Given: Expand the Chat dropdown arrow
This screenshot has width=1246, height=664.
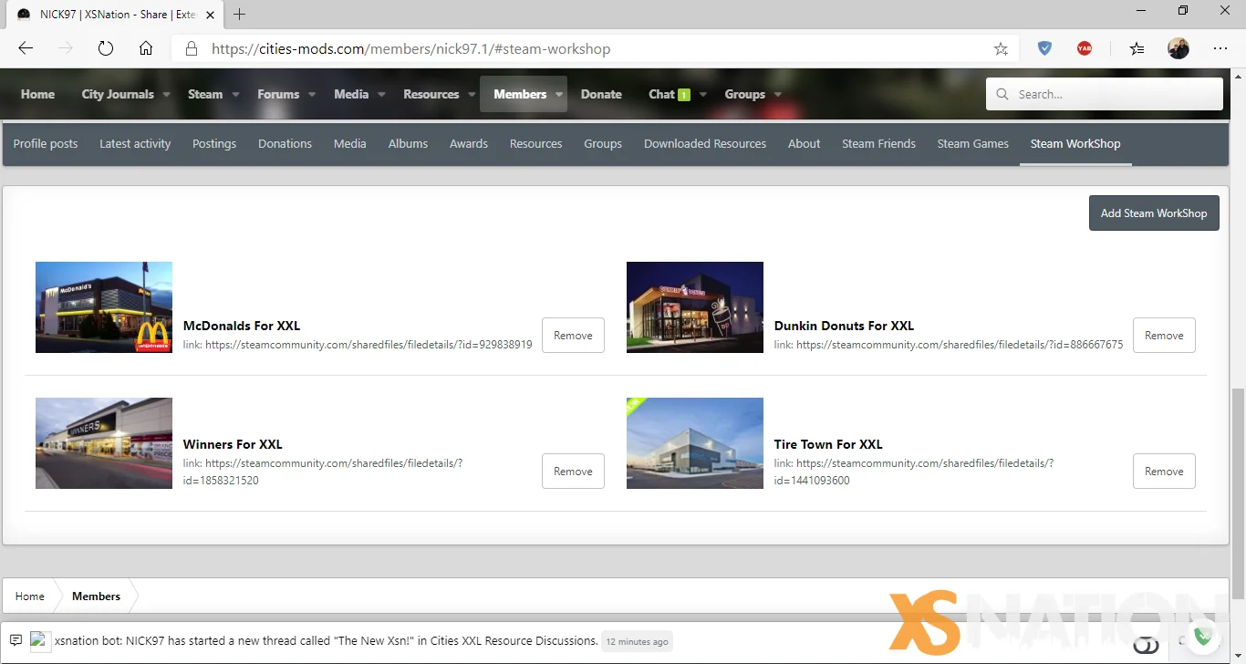Looking at the screenshot, I should (x=703, y=94).
